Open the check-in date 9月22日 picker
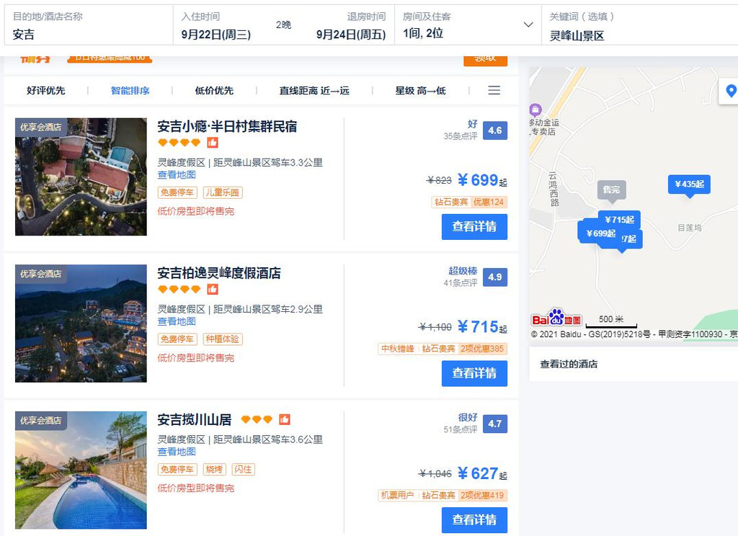The image size is (738, 536). point(216,35)
